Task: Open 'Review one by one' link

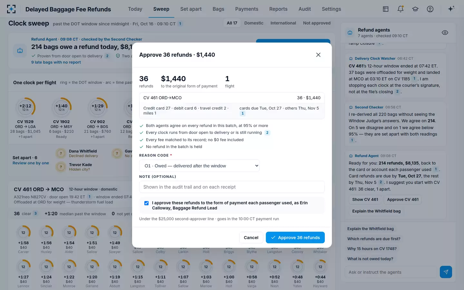Action: pyautogui.click(x=31, y=163)
